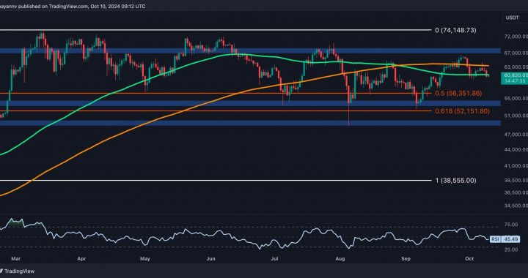This screenshot has height=278, width=528.
Task: Click the May label on time axis
Action: 145,259
